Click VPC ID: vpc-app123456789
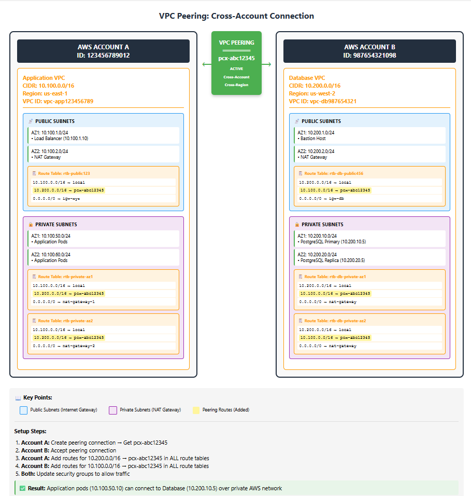471x496 pixels. (x=58, y=101)
